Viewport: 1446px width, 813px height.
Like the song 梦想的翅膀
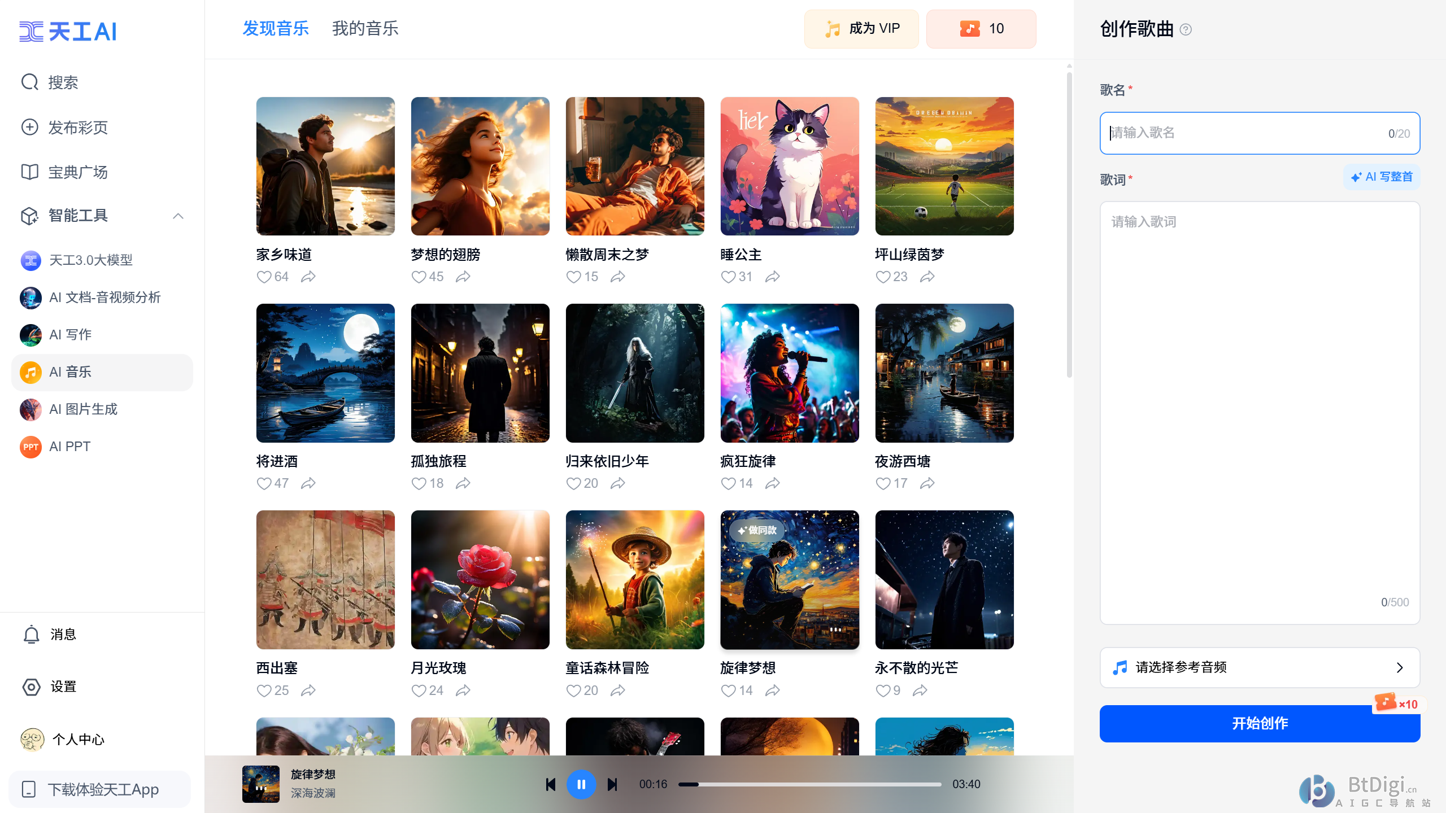(x=419, y=277)
